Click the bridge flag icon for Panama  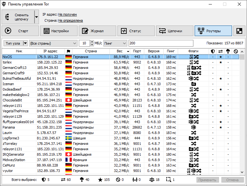pyautogui.click(x=193, y=127)
